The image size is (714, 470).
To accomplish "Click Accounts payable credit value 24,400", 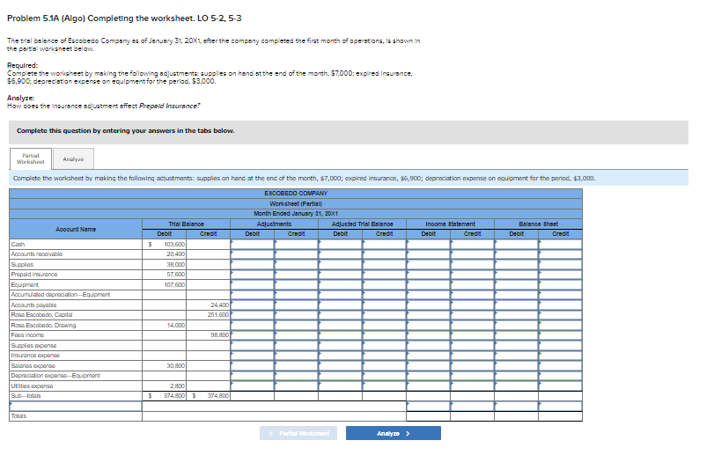I will [219, 305].
